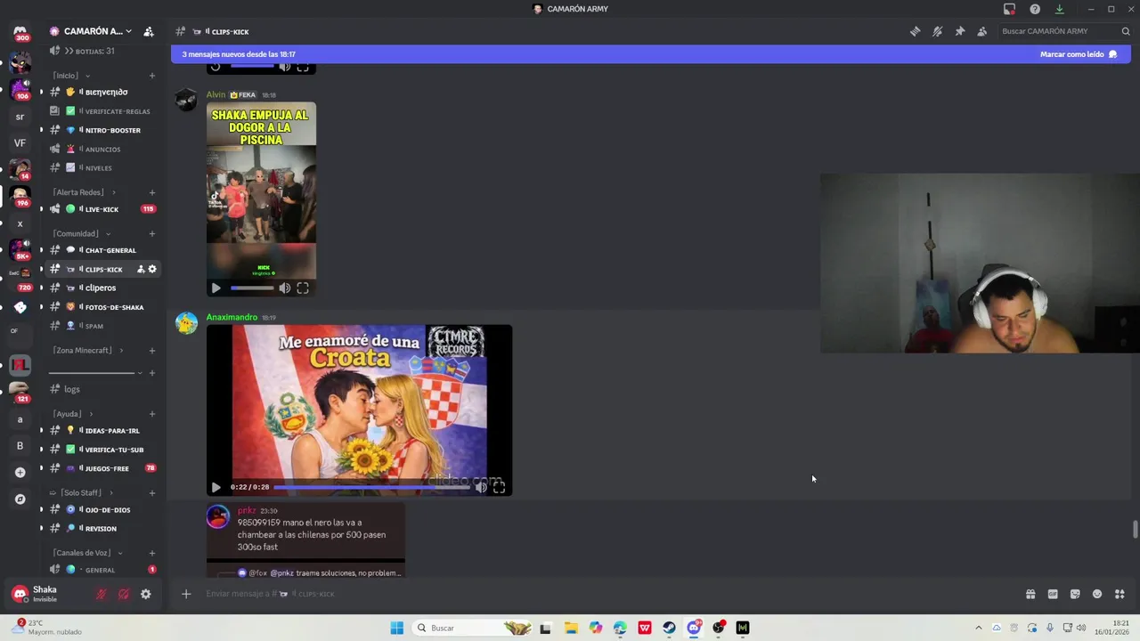
Task: Click the add a server plus icon
Action: [20, 472]
